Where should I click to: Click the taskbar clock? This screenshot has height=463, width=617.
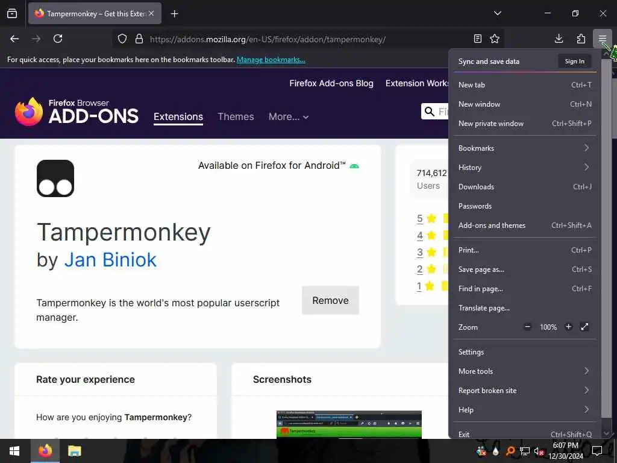point(565,451)
